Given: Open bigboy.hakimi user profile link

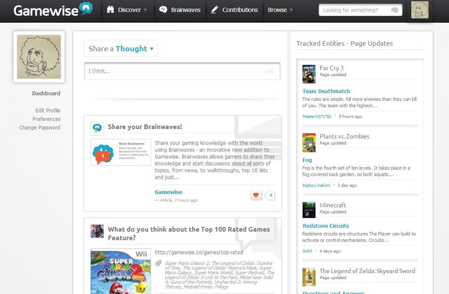Looking at the screenshot, I should [x=316, y=185].
